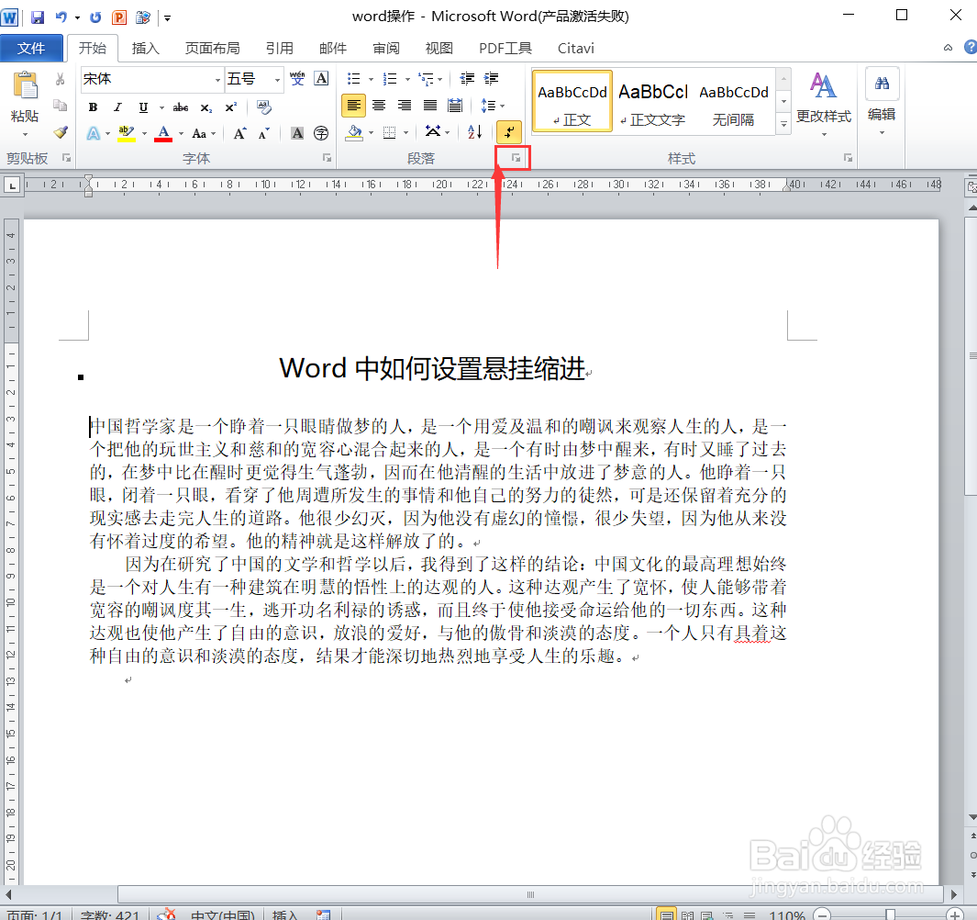
Task: Toggle center alignment
Action: point(379,106)
